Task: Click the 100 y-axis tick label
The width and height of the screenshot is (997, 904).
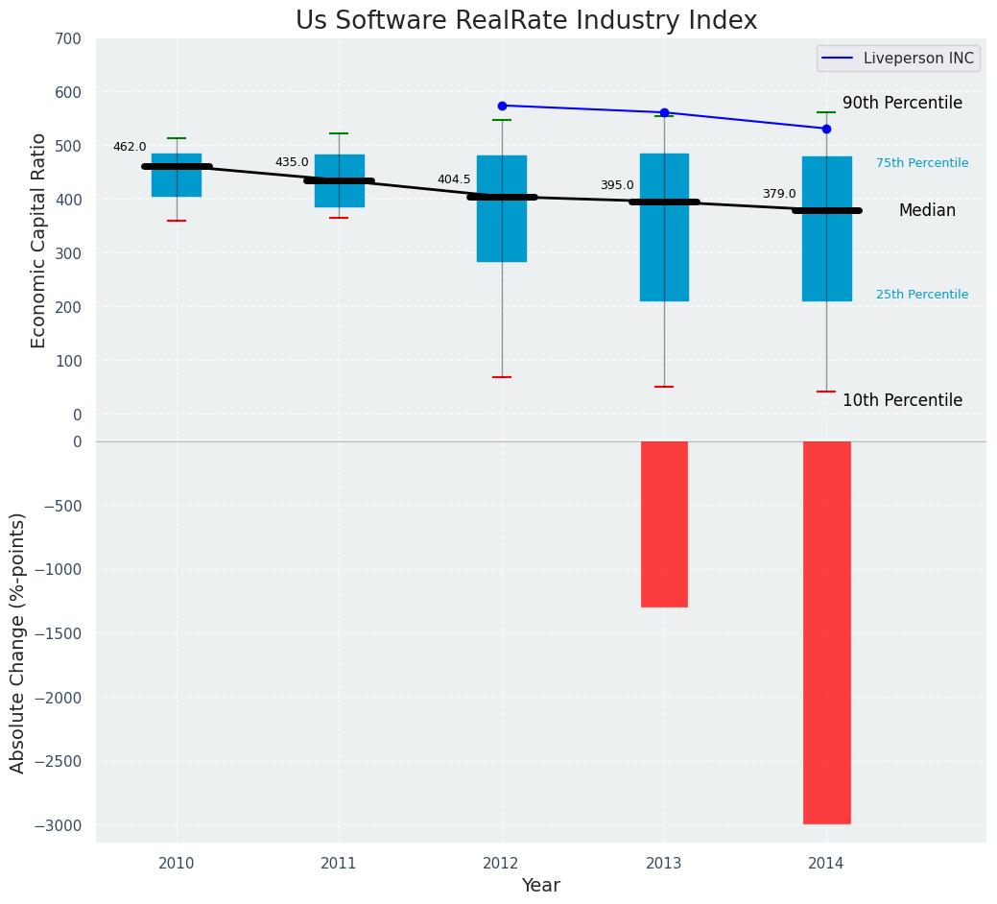Action: pyautogui.click(x=69, y=361)
